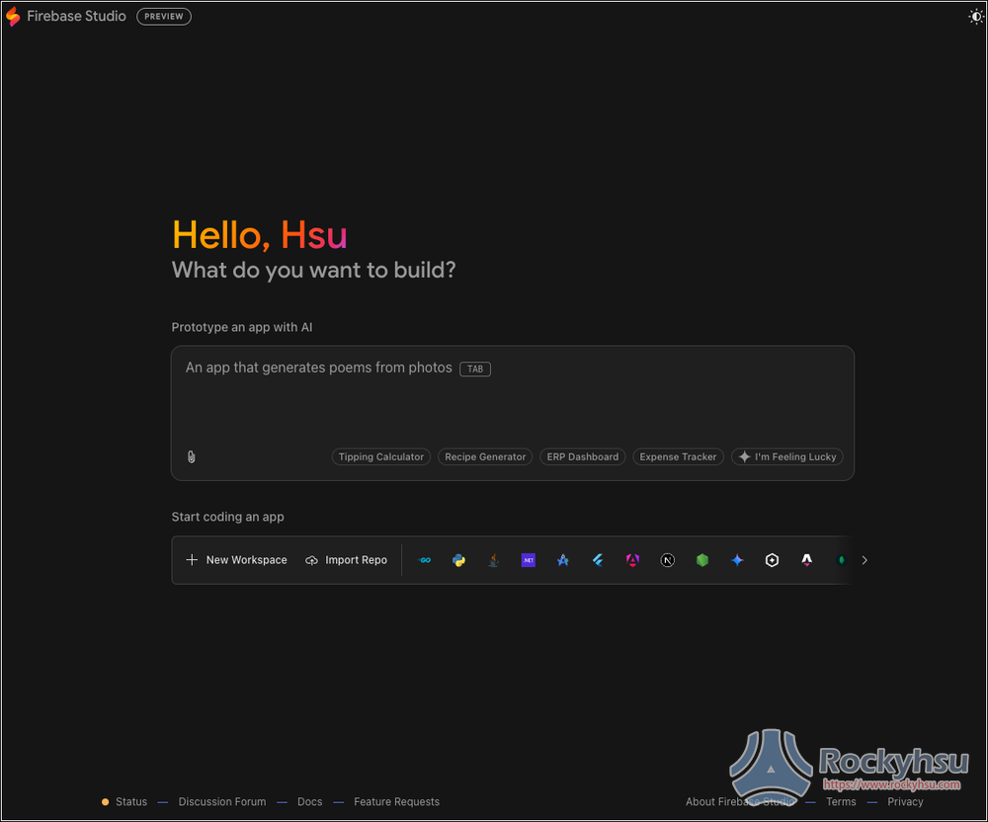The height and width of the screenshot is (822, 988).
Task: Select the MongoDB leaf template icon
Action: (841, 560)
